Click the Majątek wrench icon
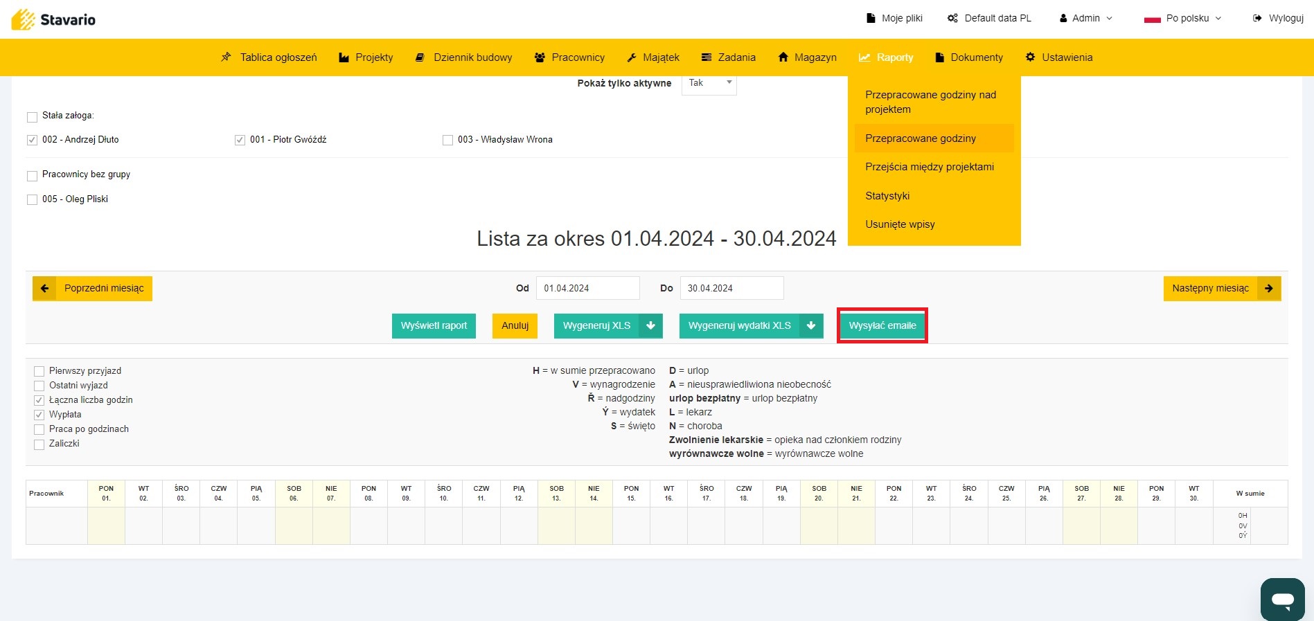 click(x=632, y=57)
